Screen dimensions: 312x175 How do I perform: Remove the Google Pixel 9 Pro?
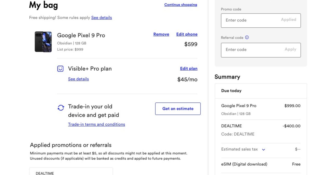pyautogui.click(x=161, y=34)
